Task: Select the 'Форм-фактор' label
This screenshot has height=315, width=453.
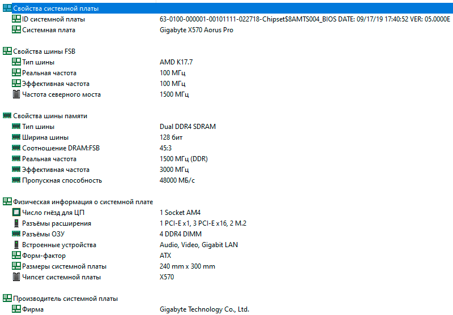Action: [44, 256]
